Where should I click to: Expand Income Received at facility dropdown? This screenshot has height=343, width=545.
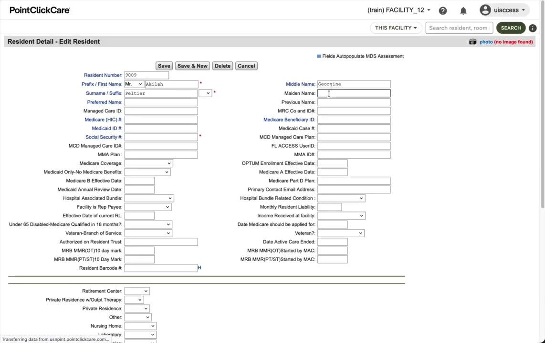pos(341,216)
